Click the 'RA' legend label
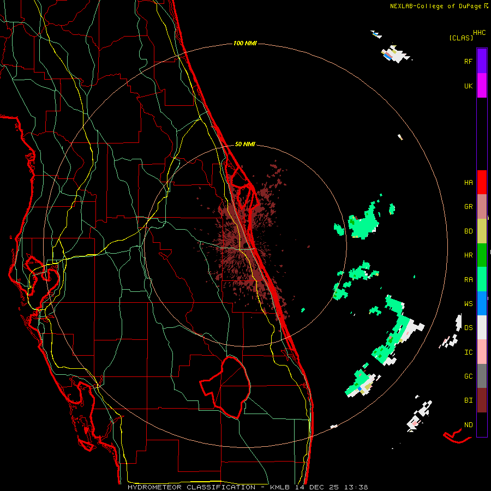The width and height of the screenshot is (491, 491). [468, 280]
